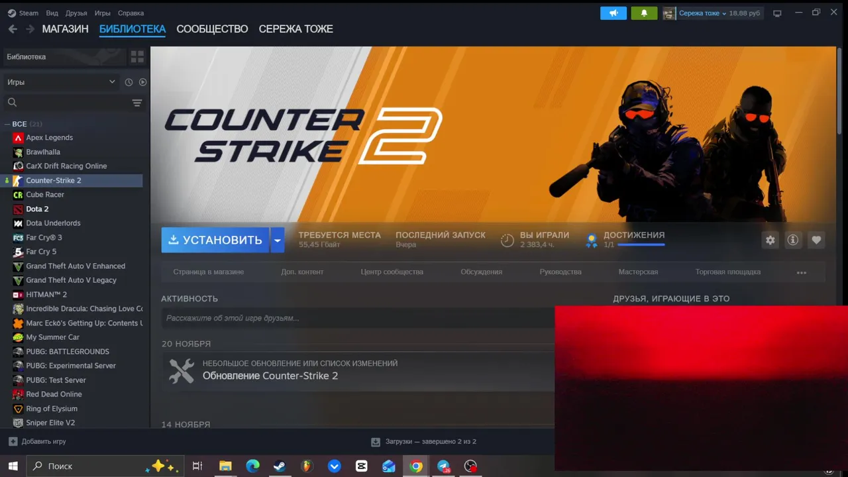Open the achievements ribbon icon
Viewport: 848px width, 477px height.
[591, 240]
